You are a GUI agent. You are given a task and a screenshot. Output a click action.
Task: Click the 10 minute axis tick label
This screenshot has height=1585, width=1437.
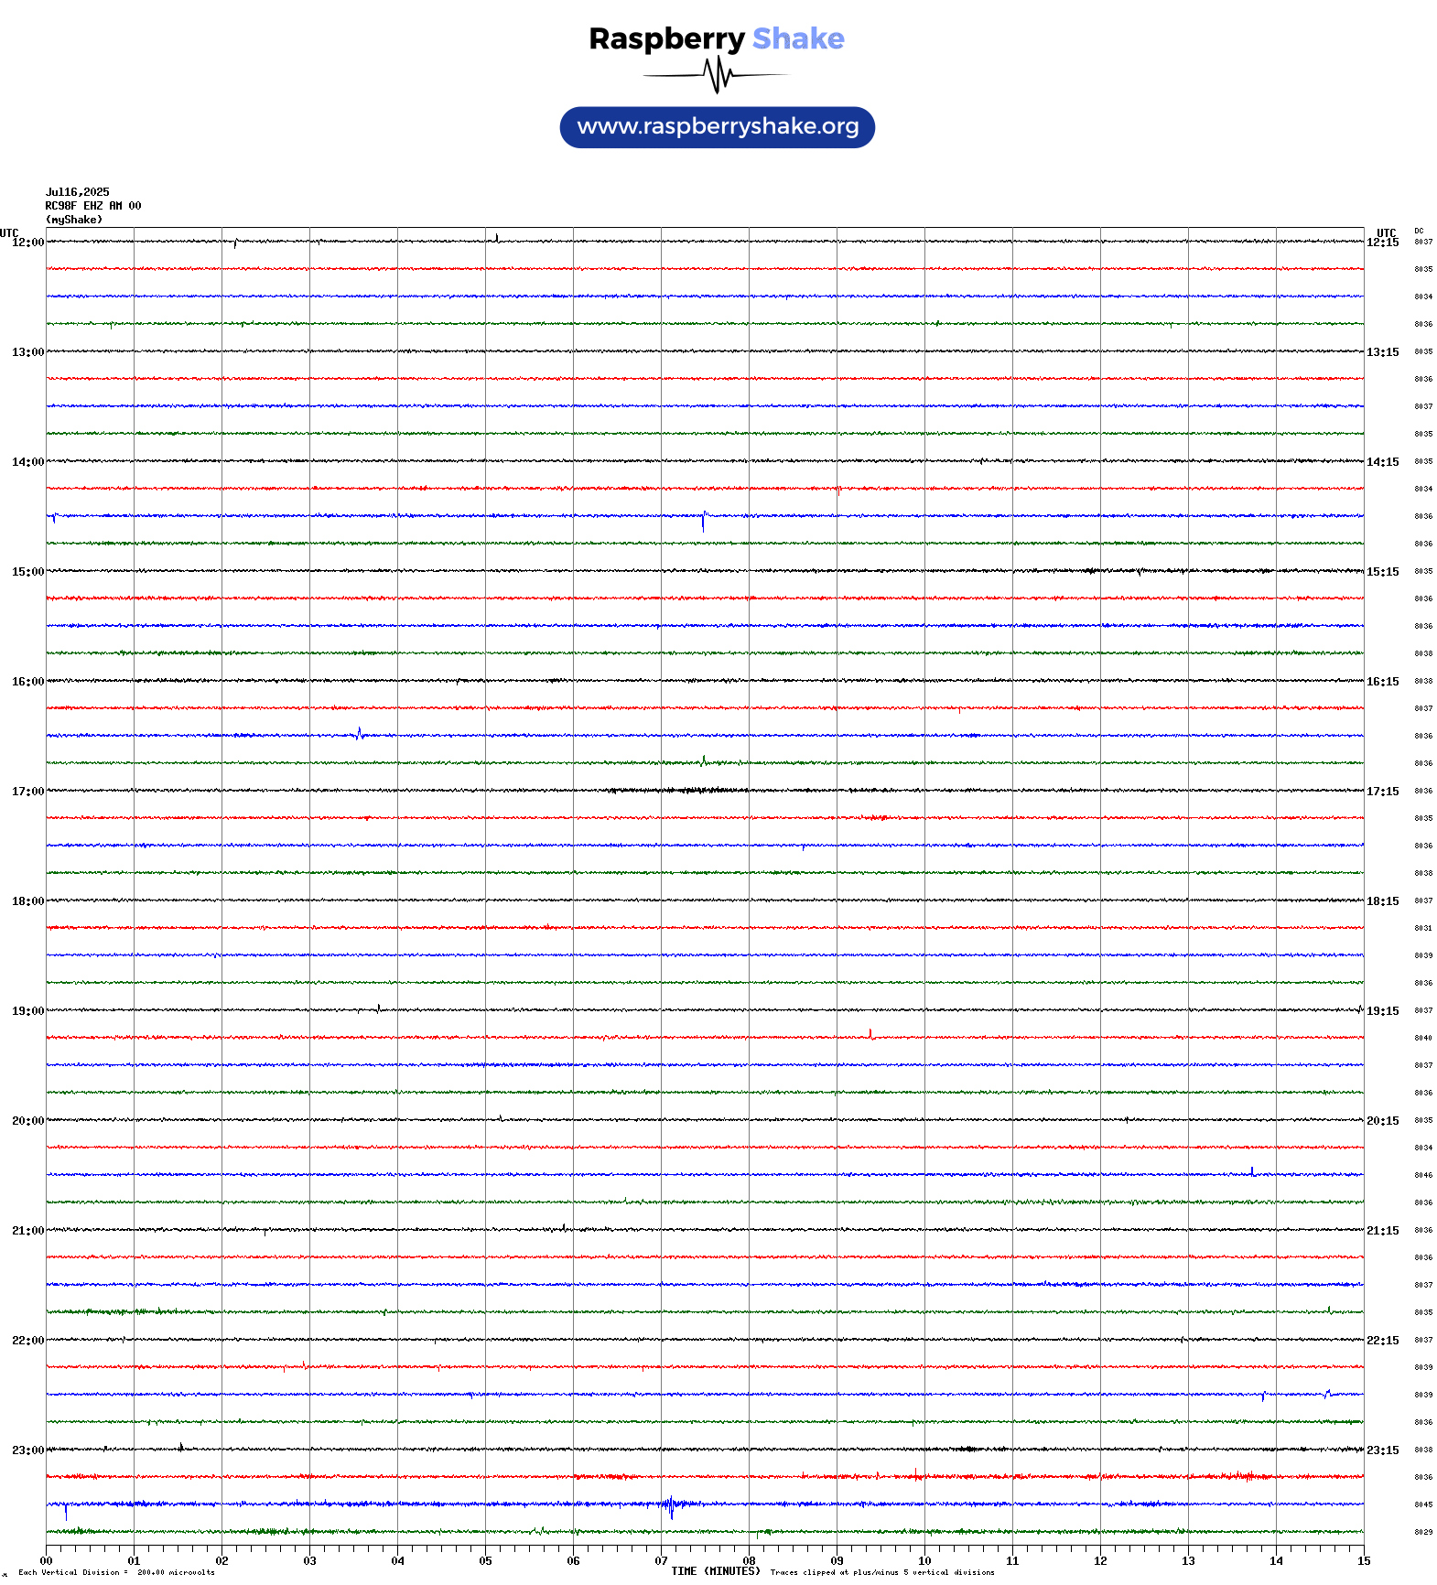click(925, 1561)
